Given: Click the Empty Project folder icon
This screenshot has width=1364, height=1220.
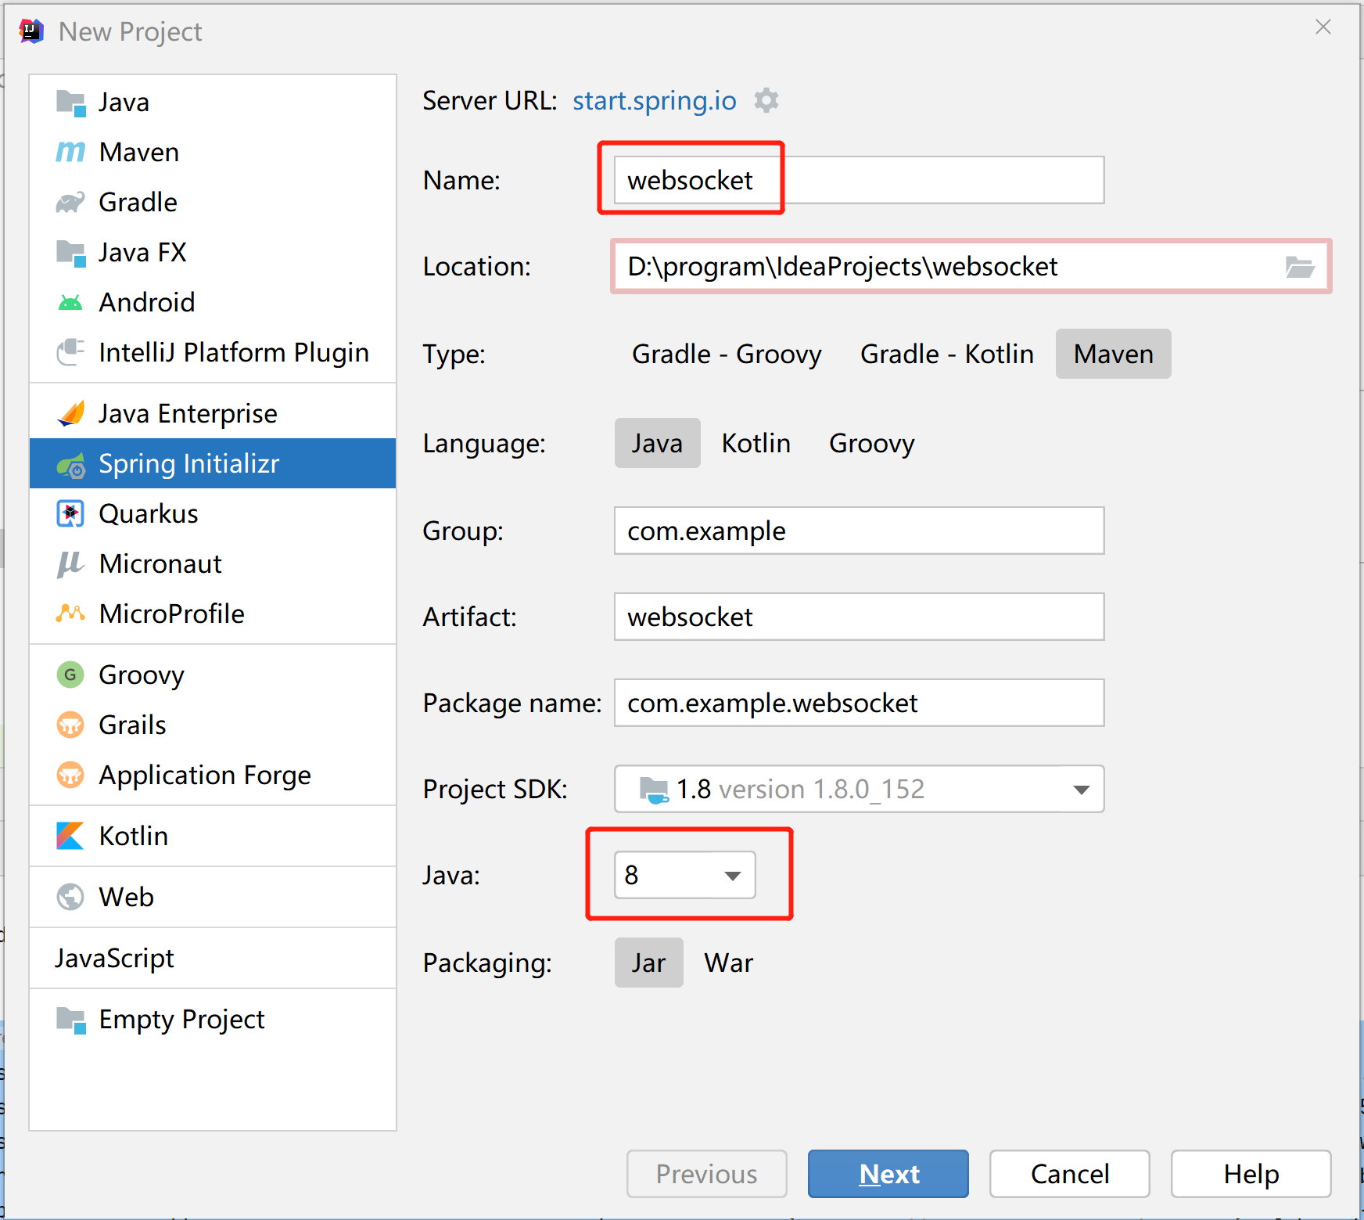Looking at the screenshot, I should tap(70, 1020).
